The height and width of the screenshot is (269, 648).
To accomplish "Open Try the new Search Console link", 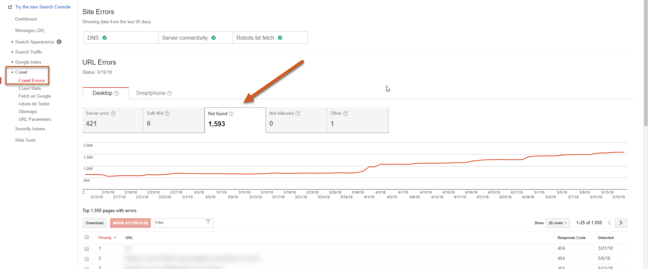I will tap(42, 7).
